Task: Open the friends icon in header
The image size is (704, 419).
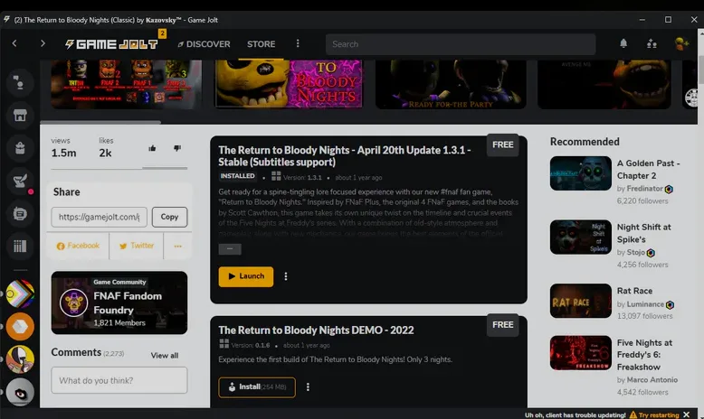Action: click(652, 43)
